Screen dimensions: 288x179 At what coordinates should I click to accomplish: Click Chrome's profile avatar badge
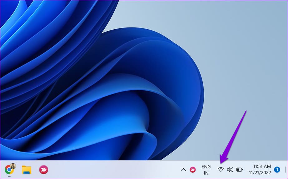click(x=13, y=166)
